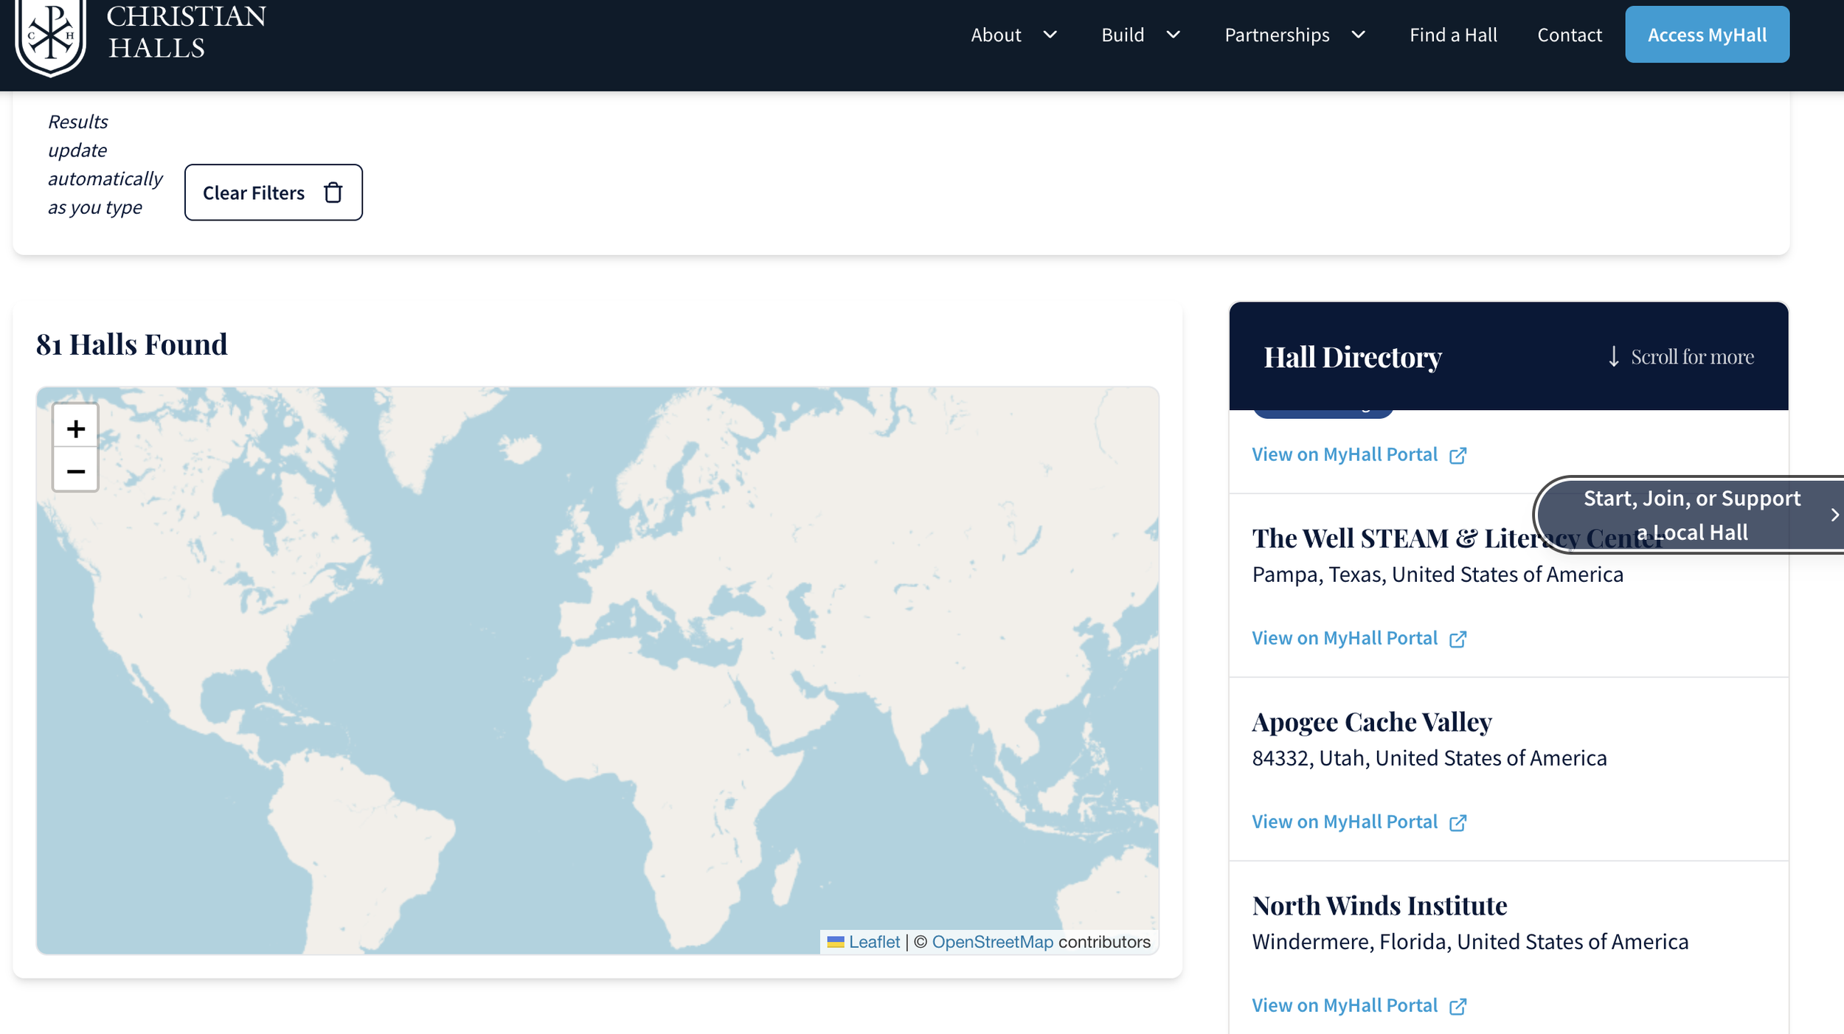
Task: Click the external link icon on topmost View on MyHall Portal
Action: (1458, 454)
